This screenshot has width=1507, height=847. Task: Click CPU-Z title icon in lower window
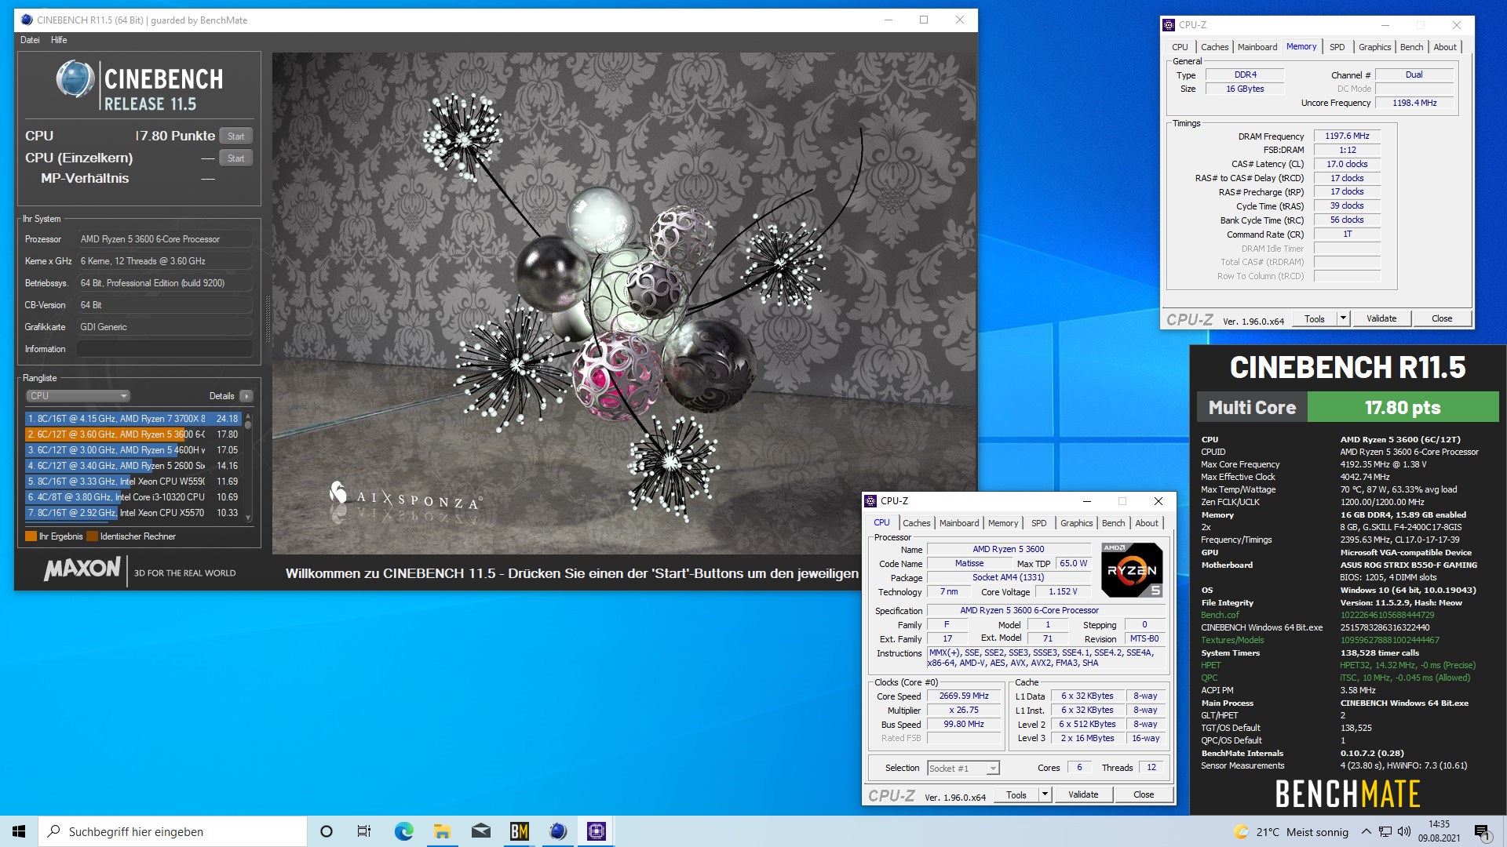[870, 501]
